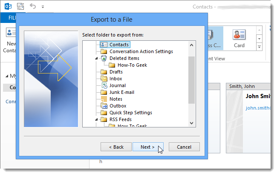Select the Journal folder

pyautogui.click(x=118, y=85)
